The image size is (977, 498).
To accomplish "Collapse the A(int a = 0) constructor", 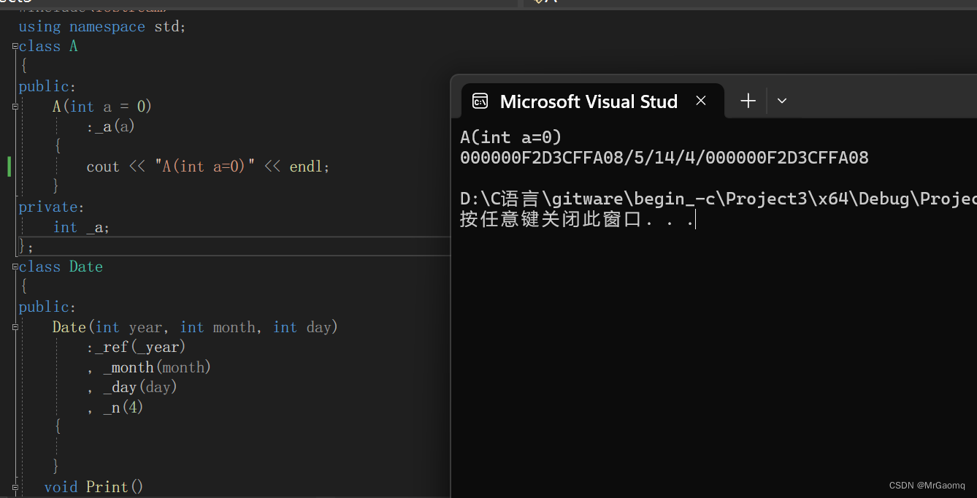I will 15,107.
